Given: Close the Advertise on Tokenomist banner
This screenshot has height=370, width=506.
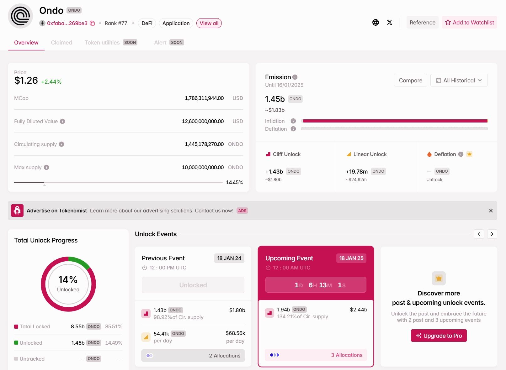Looking at the screenshot, I should pos(491,211).
